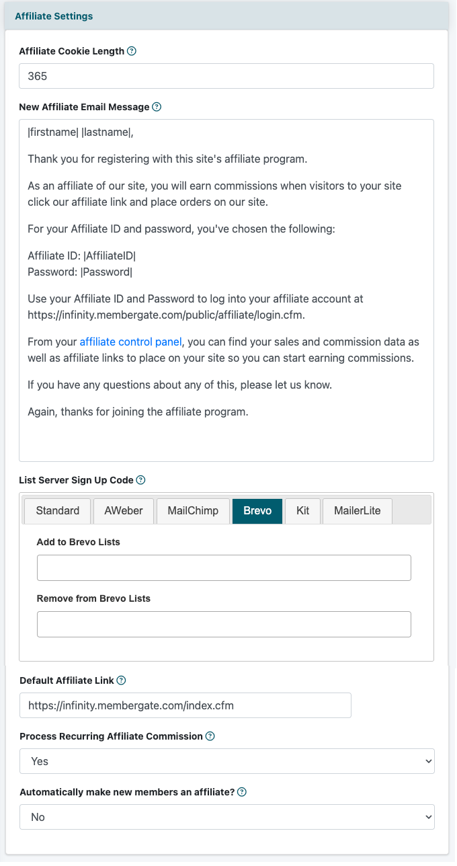Open help icon for New Affiliate Email Message
Screen dimensions: 457x866
157,107
